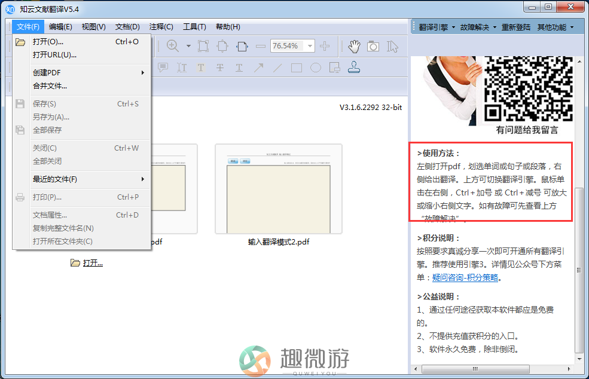Choose 全部关闭 menu entry

(82, 161)
